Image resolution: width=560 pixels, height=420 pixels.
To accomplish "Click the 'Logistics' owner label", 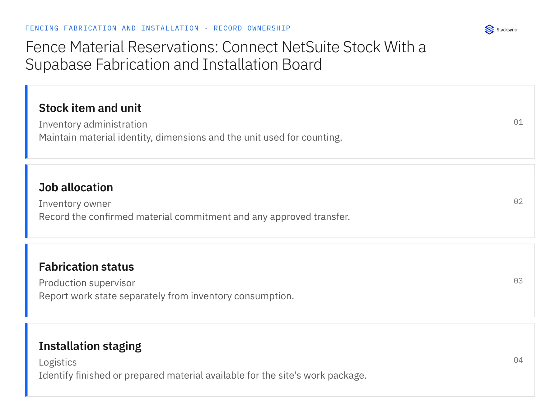I will 58,362.
